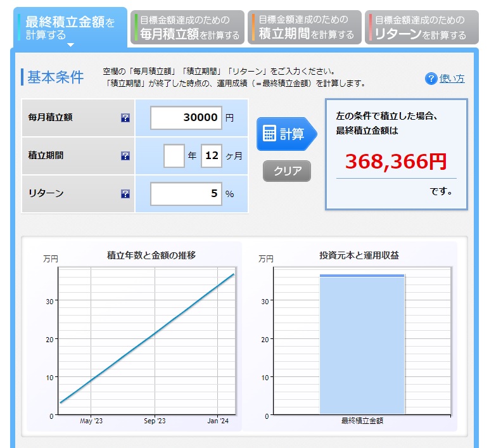Click the Sep '23 axis label
The height and width of the screenshot is (448, 489).
point(155,421)
